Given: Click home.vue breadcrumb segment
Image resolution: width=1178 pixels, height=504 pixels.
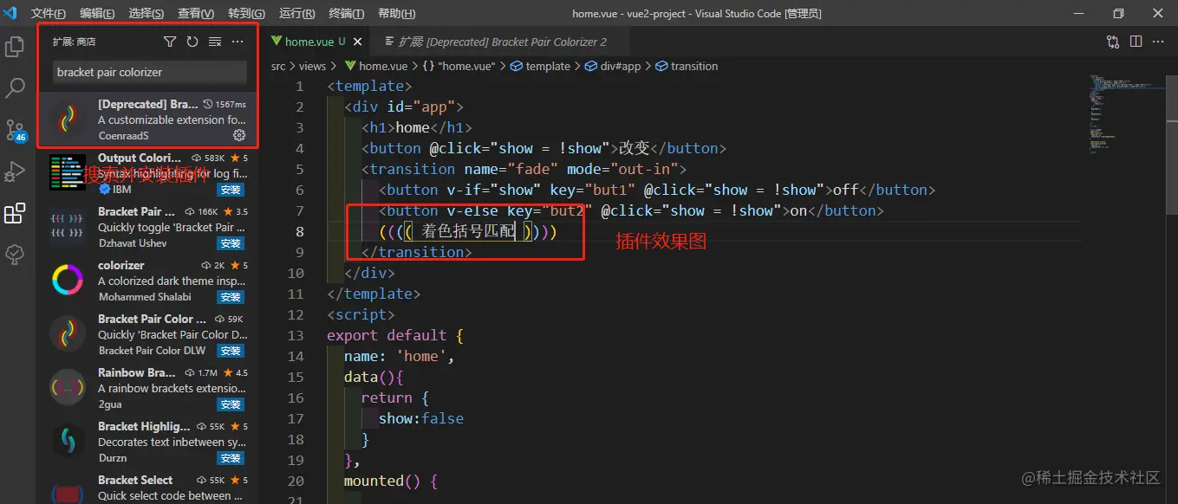Looking at the screenshot, I should point(376,66).
